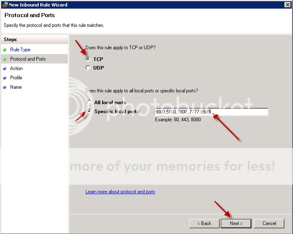The height and width of the screenshot is (234, 293).
Task: Open the Learn more about protocol and ports link
Action: (x=120, y=192)
